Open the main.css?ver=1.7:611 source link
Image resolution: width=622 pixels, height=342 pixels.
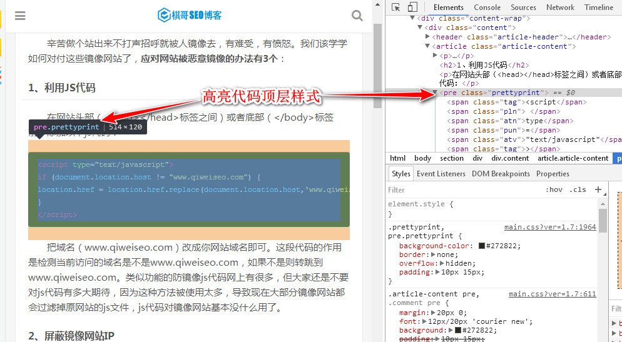552,294
